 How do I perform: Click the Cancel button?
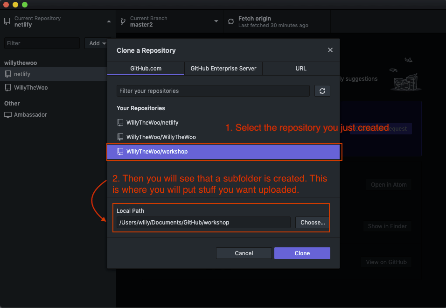pos(244,253)
